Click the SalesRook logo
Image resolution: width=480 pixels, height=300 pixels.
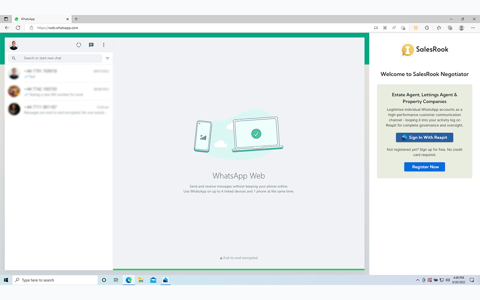[424, 49]
